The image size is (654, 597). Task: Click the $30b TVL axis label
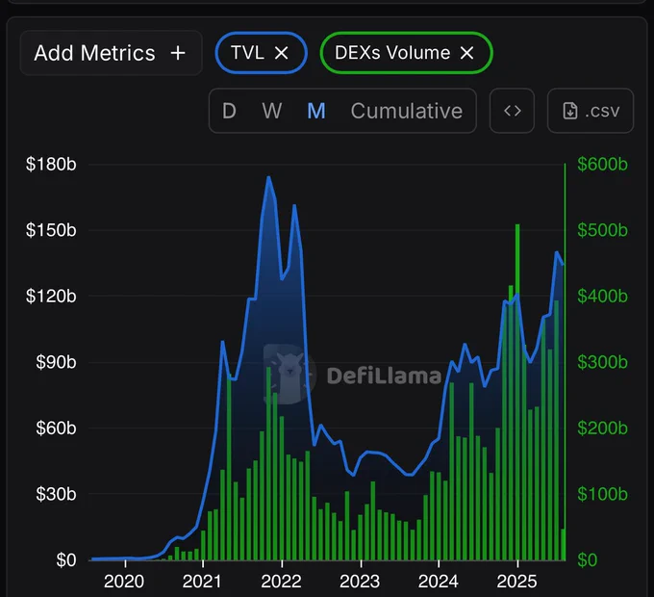coord(56,494)
